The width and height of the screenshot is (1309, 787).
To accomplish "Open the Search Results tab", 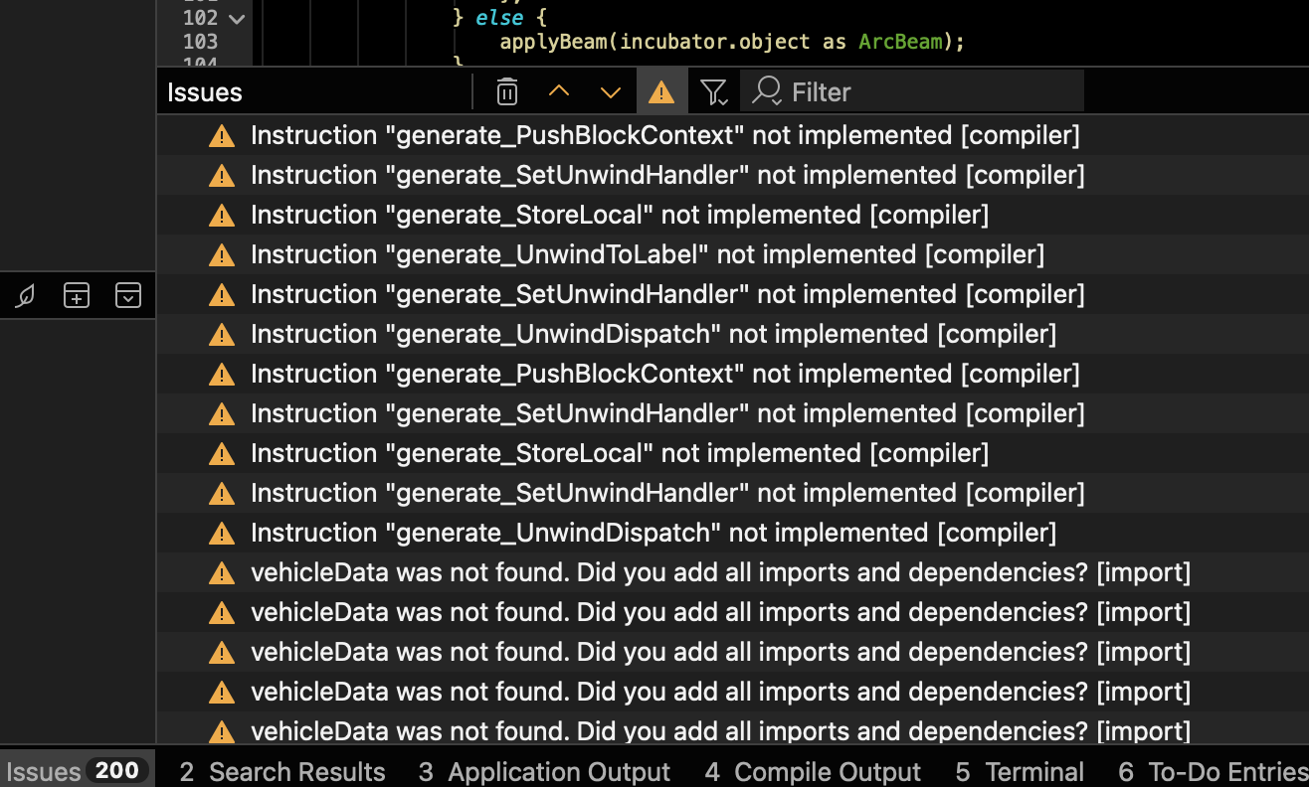I will (282, 772).
